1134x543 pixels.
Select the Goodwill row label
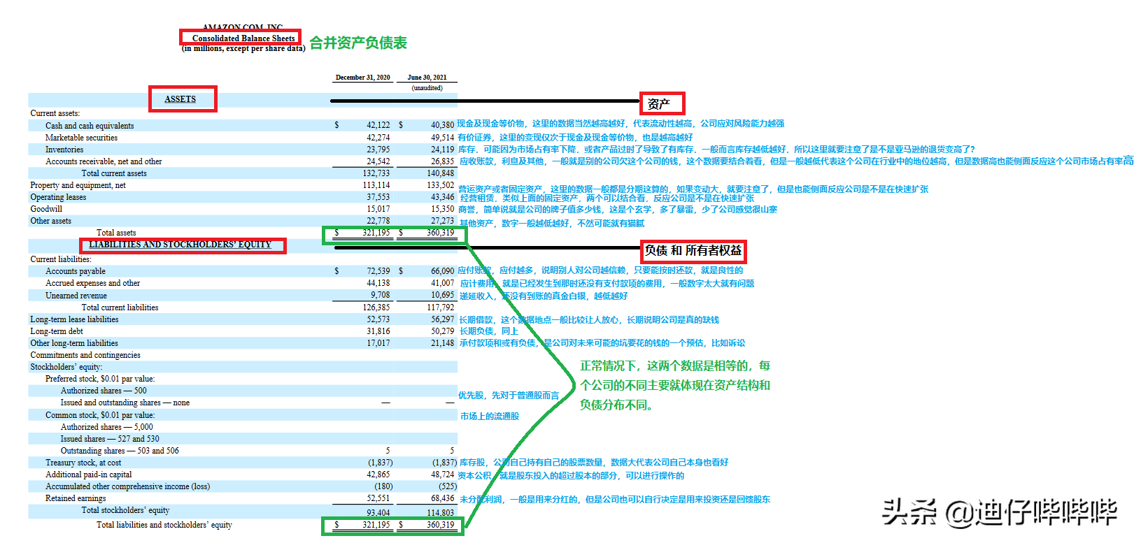click(46, 209)
